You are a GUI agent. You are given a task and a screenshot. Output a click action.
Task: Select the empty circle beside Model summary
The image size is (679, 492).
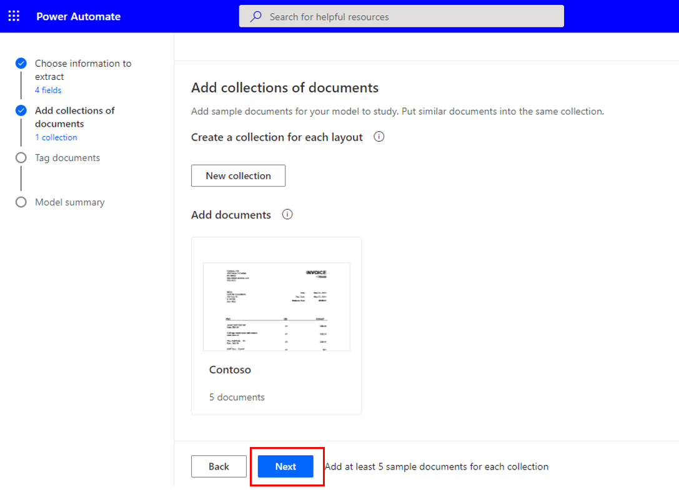(x=21, y=202)
